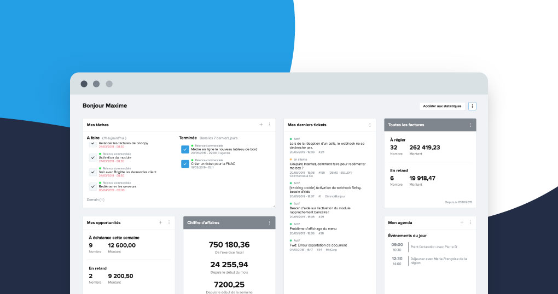The width and height of the screenshot is (558, 294).
Task: Check Voir avec Brigitte les demandes client
Action: 93,172
